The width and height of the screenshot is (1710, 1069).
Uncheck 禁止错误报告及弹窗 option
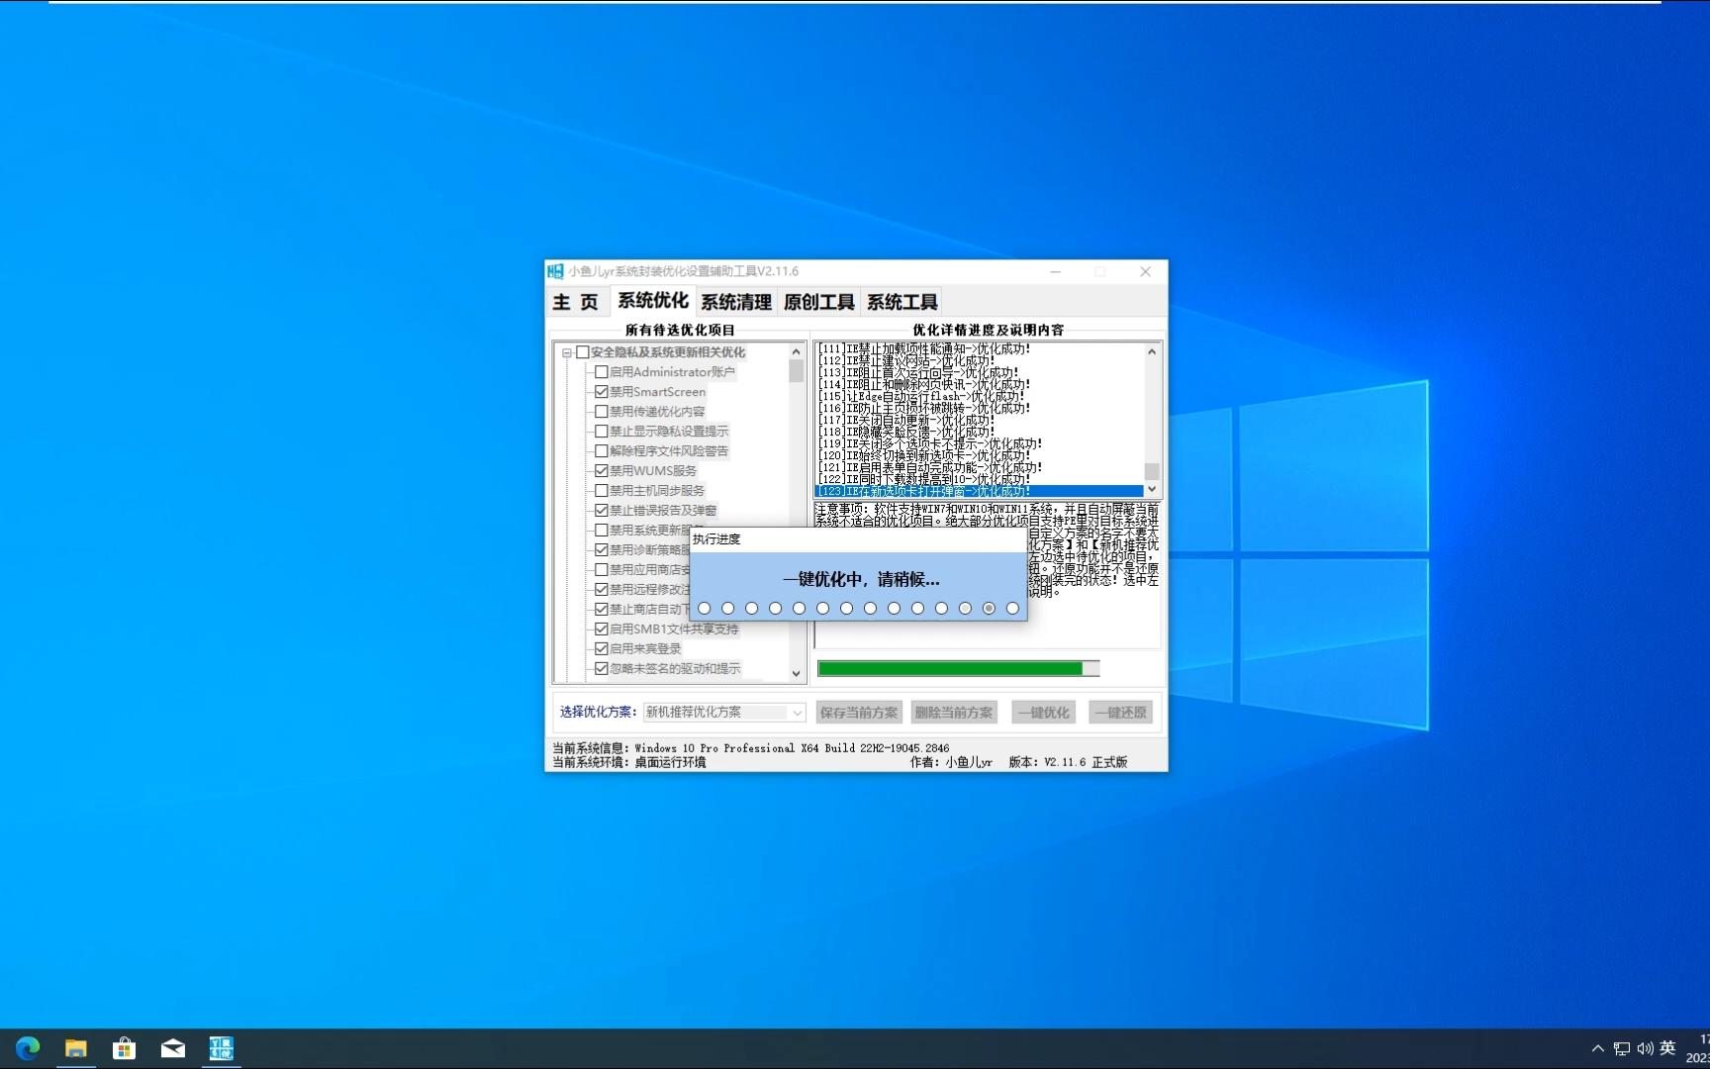(x=601, y=511)
